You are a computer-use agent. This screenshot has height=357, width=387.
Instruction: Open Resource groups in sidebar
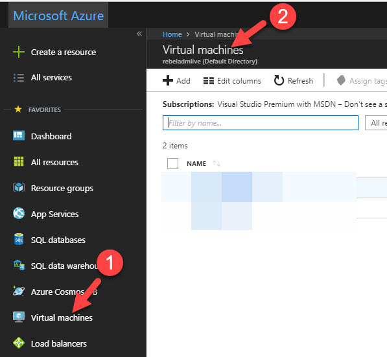pos(62,189)
